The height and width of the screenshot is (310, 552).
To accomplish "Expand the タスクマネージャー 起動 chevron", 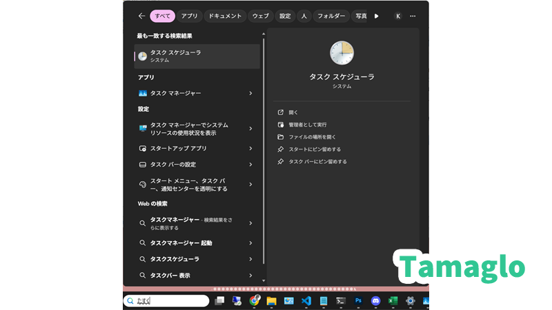I will coord(250,243).
